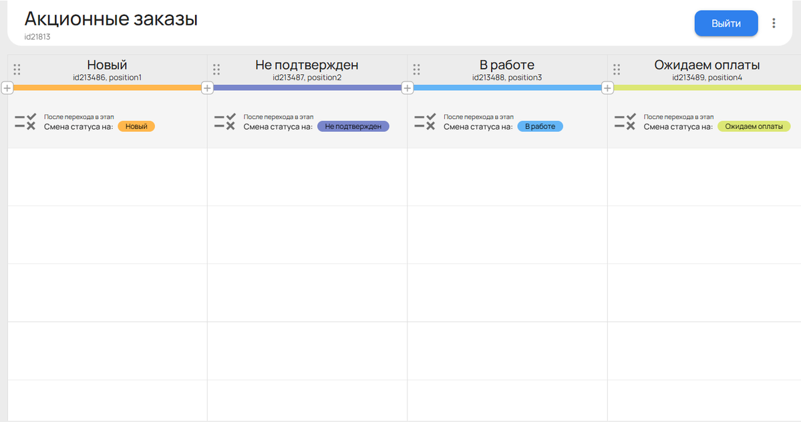Click the id213488, position3 label
The image size is (801, 422).
click(507, 78)
